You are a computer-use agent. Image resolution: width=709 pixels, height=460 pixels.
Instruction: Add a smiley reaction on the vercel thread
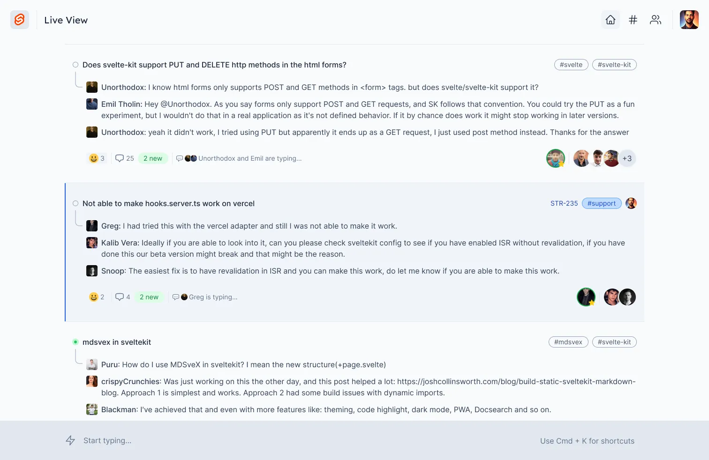tap(96, 297)
